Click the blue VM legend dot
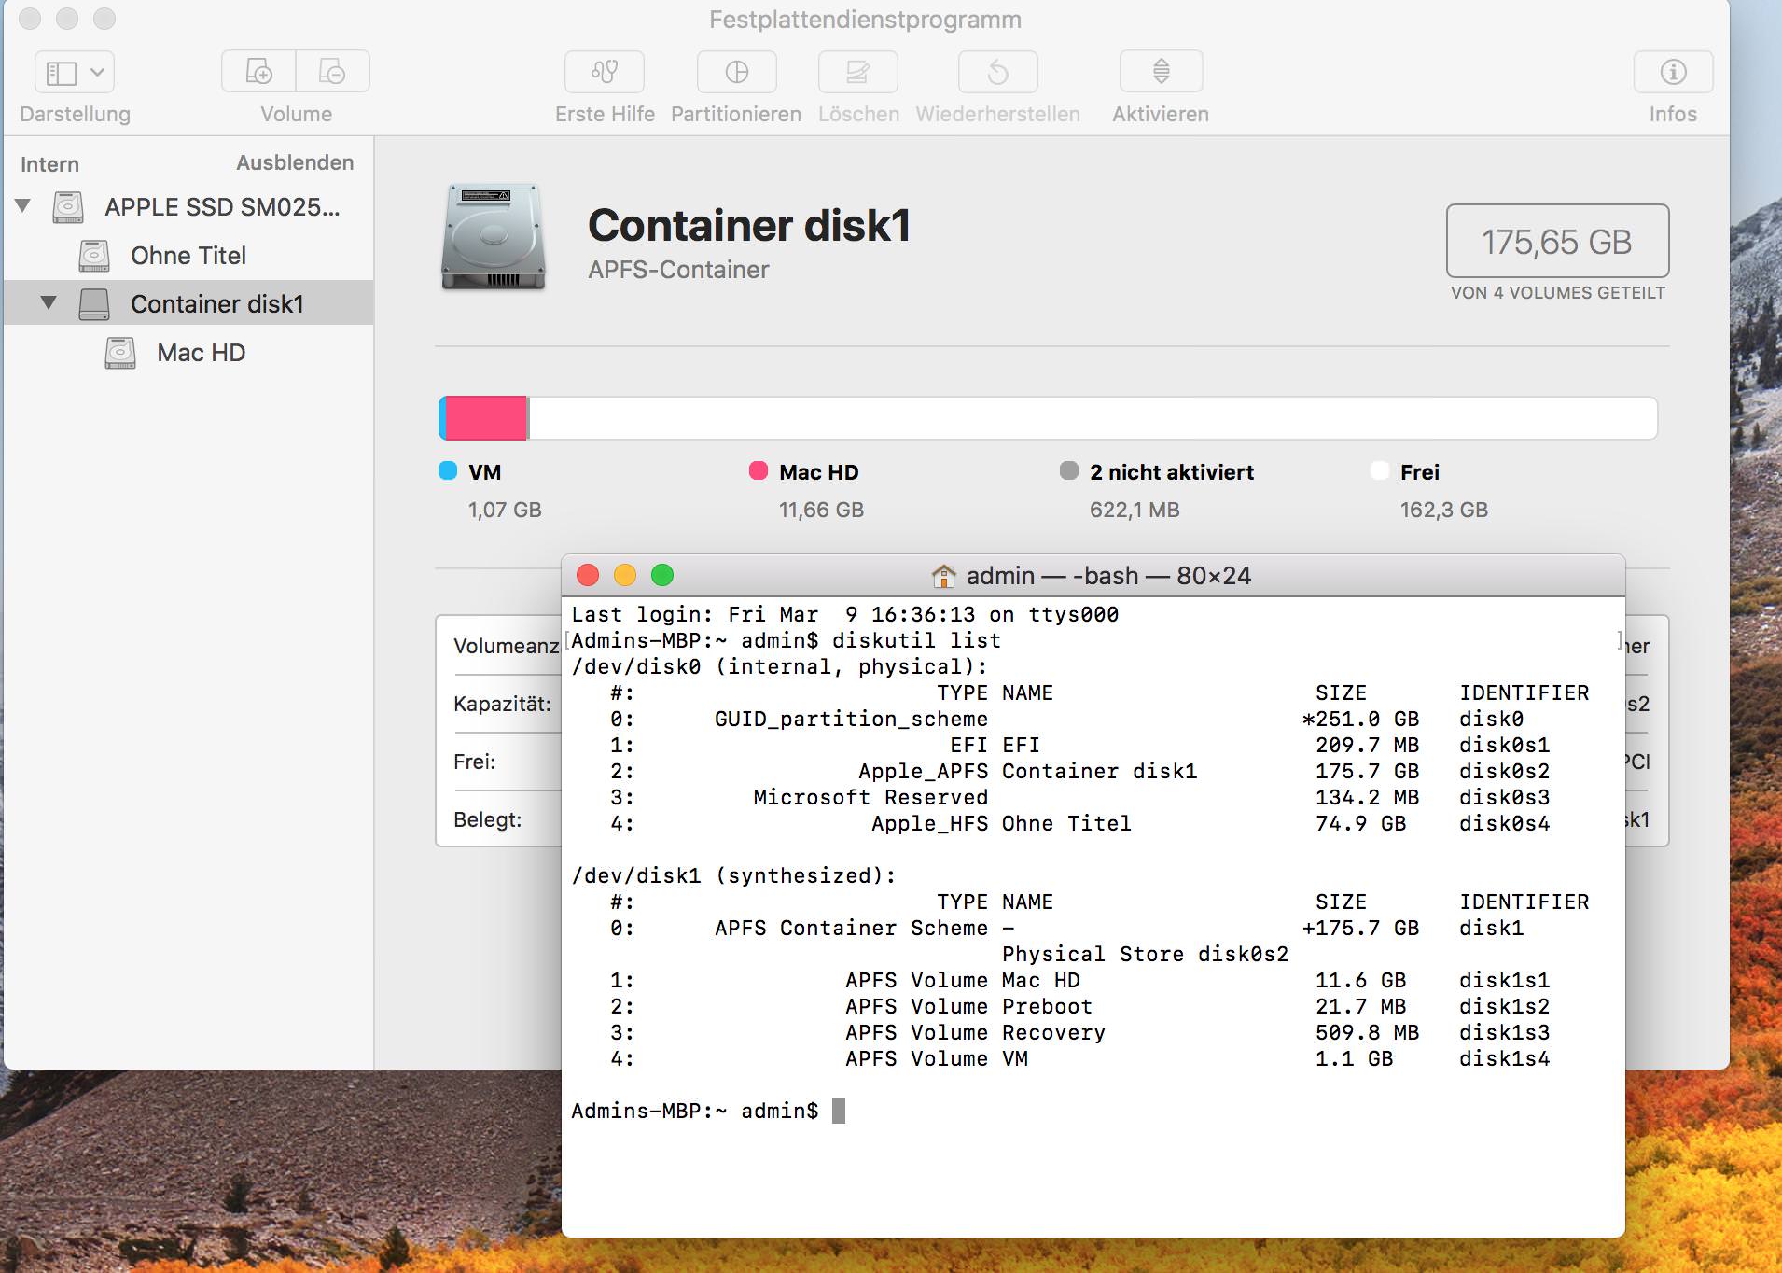 click(448, 470)
